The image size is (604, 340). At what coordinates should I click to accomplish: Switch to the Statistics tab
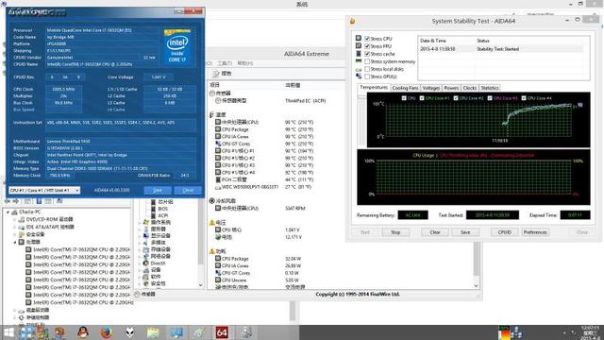tap(490, 88)
